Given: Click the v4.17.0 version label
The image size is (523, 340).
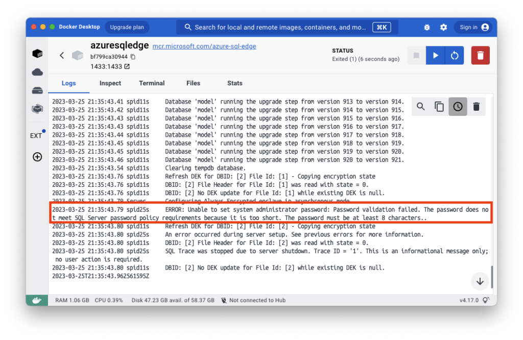Looking at the screenshot, I should click(469, 300).
